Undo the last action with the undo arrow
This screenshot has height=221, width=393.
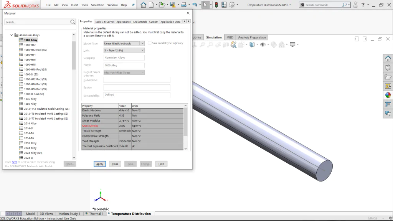[x=195, y=5]
